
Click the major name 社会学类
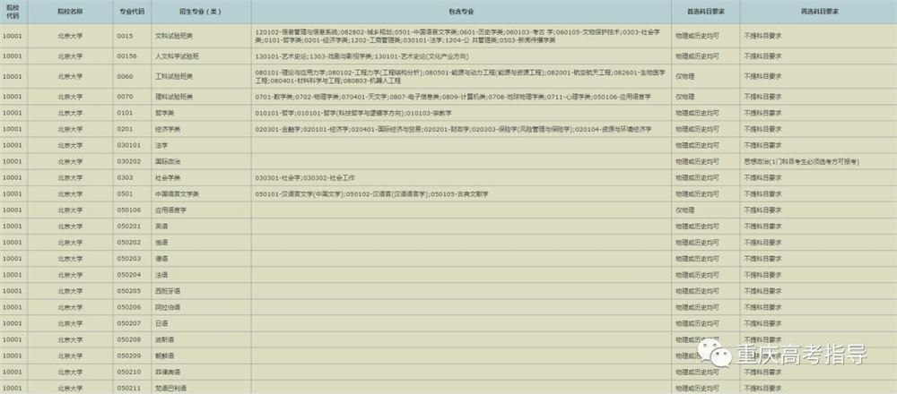click(168, 177)
